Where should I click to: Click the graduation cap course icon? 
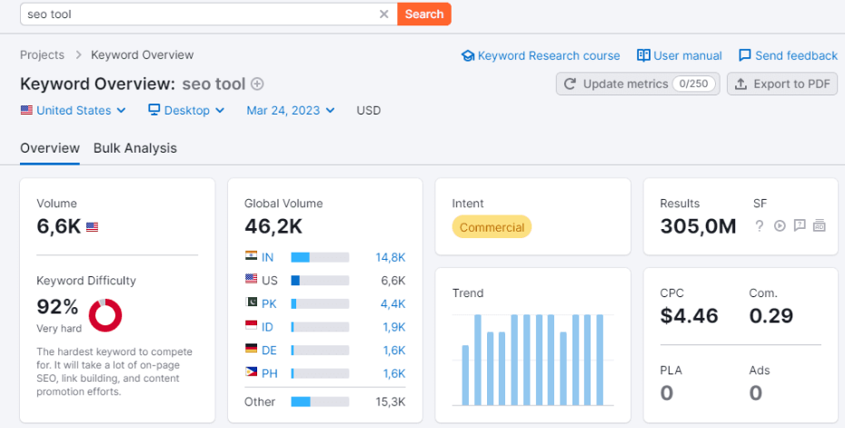pyautogui.click(x=468, y=55)
